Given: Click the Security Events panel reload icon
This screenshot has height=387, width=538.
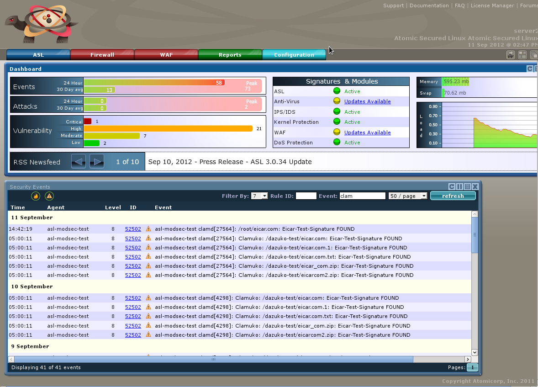Looking at the screenshot, I should click(x=452, y=186).
